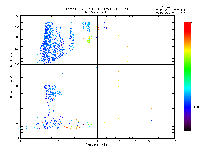Select the 'mean, sd,O: -74.9, 15.5' line
The image size is (205, 154).
pyautogui.click(x=171, y=10)
